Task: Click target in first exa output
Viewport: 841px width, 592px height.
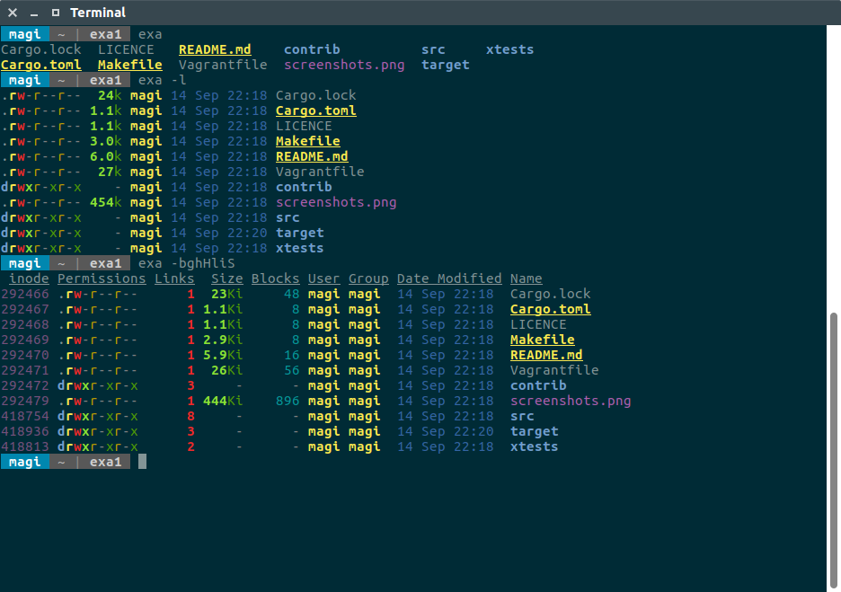Action: pyautogui.click(x=445, y=65)
